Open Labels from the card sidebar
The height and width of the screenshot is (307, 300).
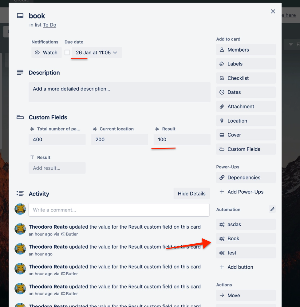[246, 64]
